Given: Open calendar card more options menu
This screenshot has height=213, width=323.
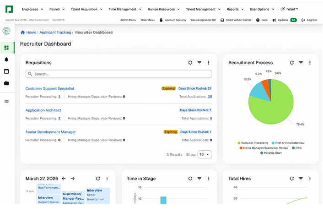Looking at the screenshot, I should click(107, 179).
